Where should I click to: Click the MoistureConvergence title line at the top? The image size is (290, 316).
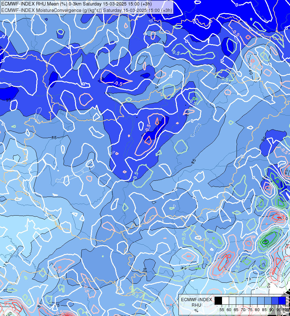(x=86, y=10)
